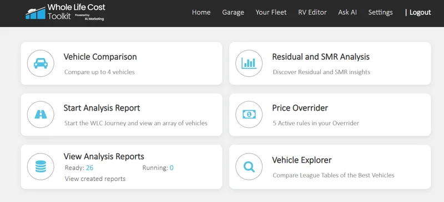
Task: Open the RV Editor page
Action: 312,12
